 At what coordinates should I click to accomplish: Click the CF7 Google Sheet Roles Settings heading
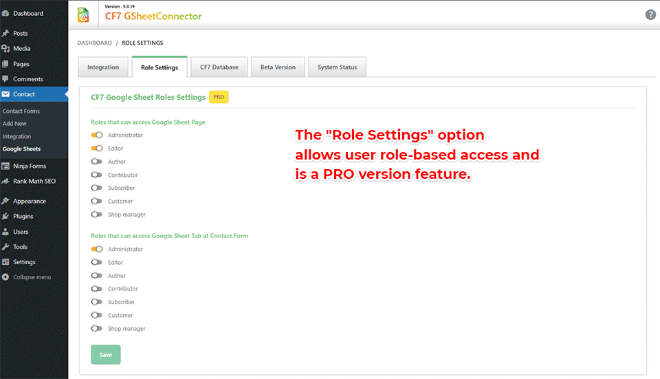click(x=148, y=97)
